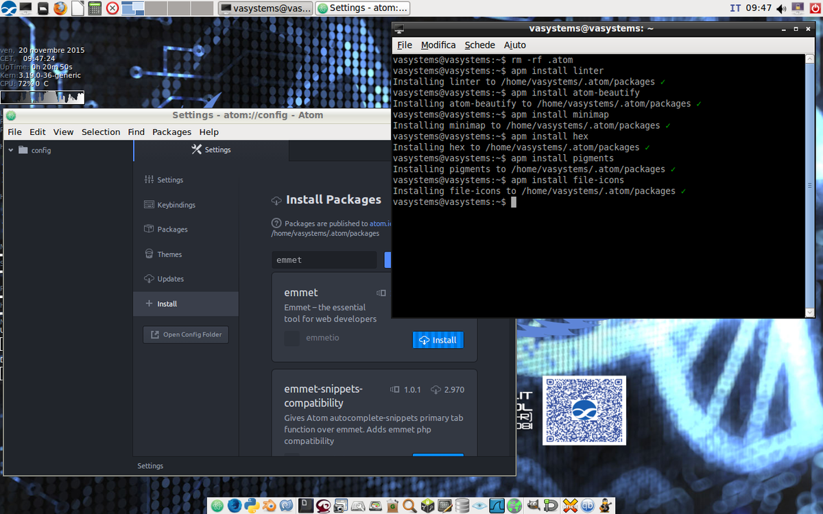This screenshot has height=514, width=823.
Task: Open the eye viewer icon in dock
Action: [x=479, y=506]
